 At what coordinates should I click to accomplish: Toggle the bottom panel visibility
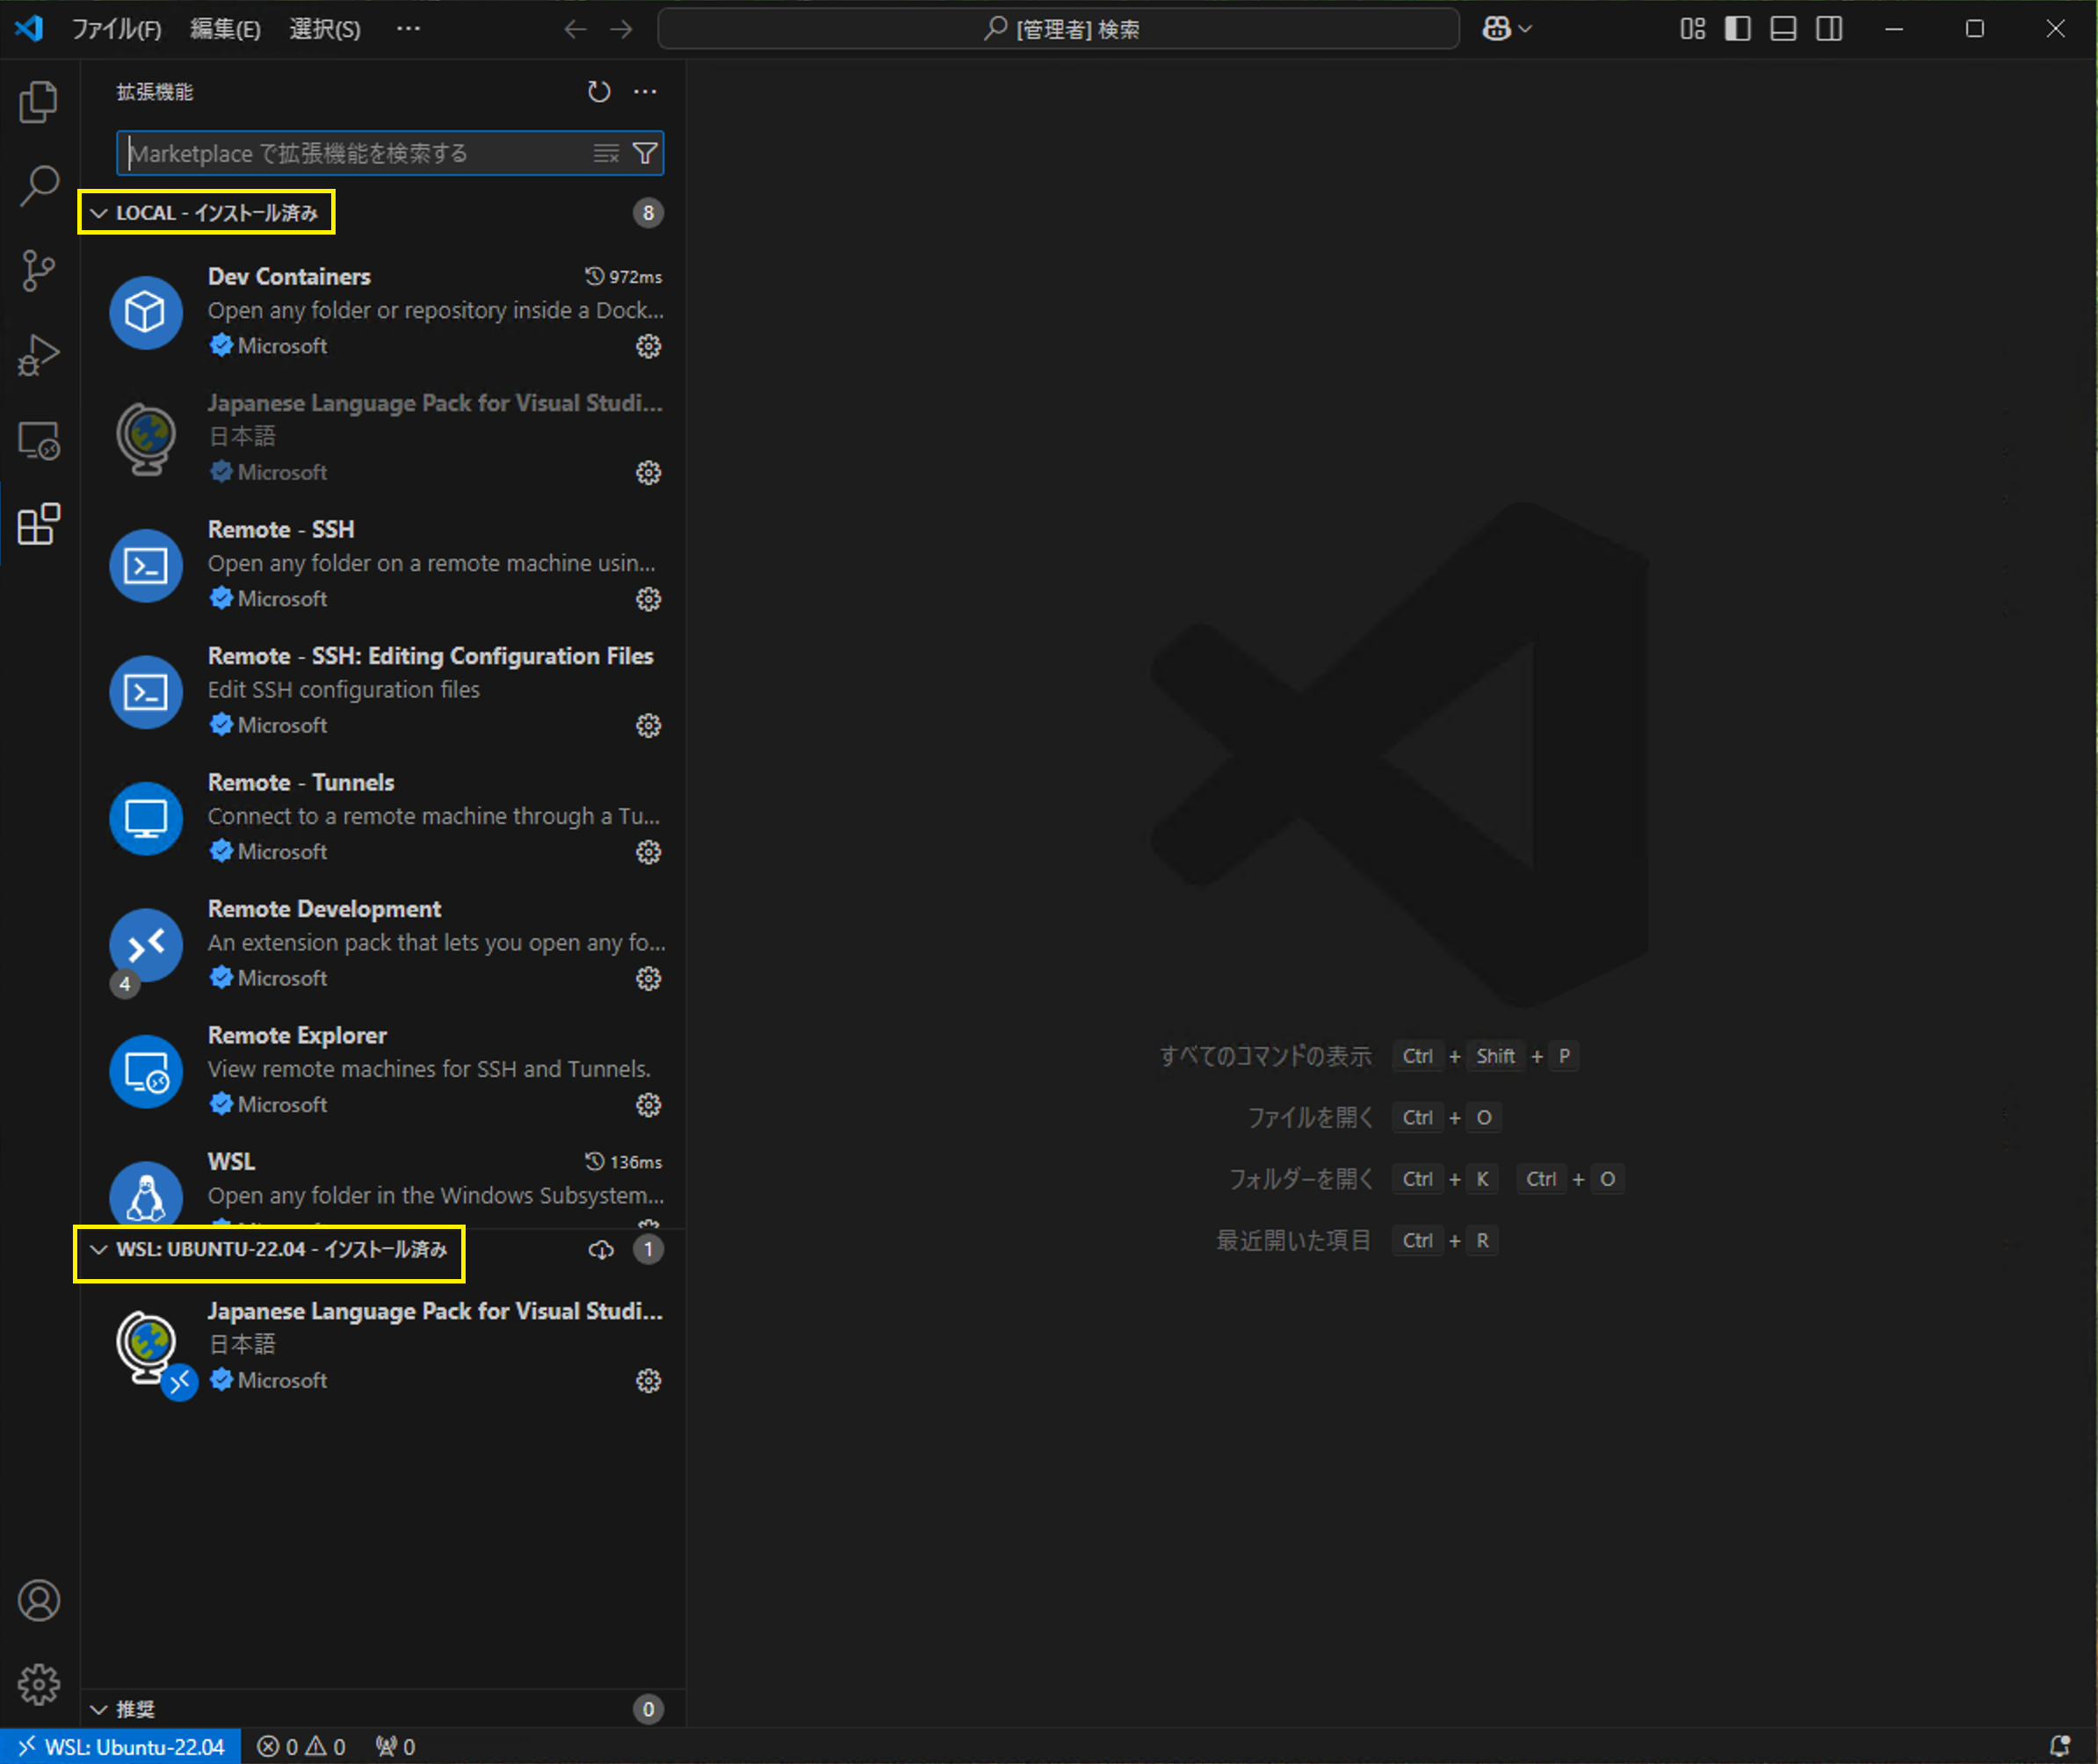tap(1784, 29)
